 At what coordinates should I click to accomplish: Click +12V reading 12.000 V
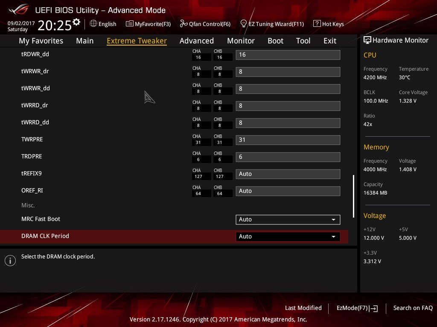(x=374, y=238)
